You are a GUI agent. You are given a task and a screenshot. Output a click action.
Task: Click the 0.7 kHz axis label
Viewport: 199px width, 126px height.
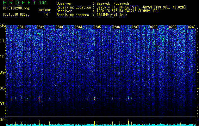click(3, 104)
